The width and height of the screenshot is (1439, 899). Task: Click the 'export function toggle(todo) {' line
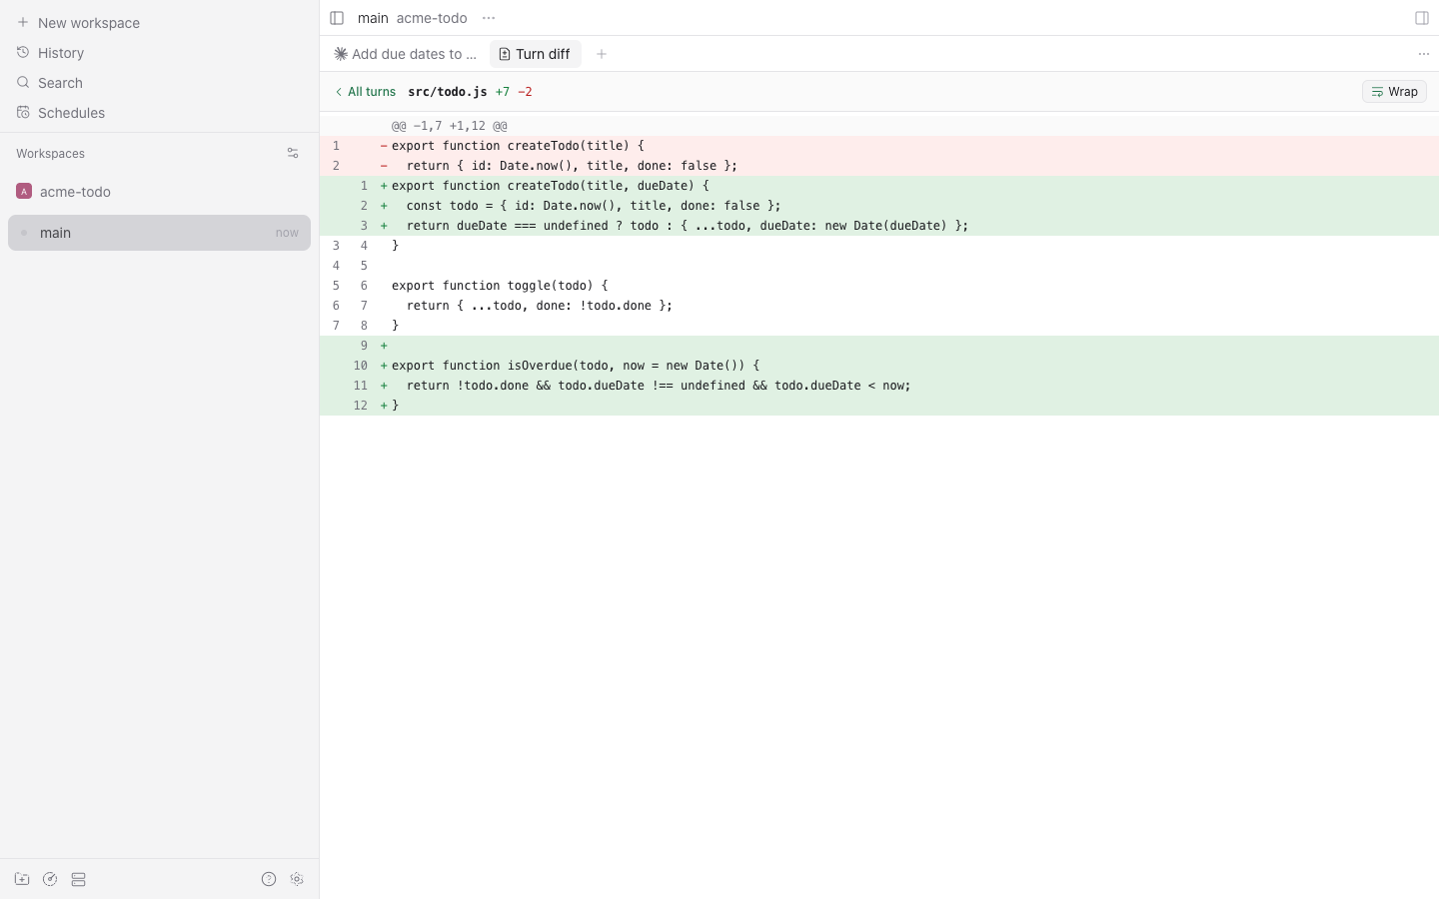879,286
